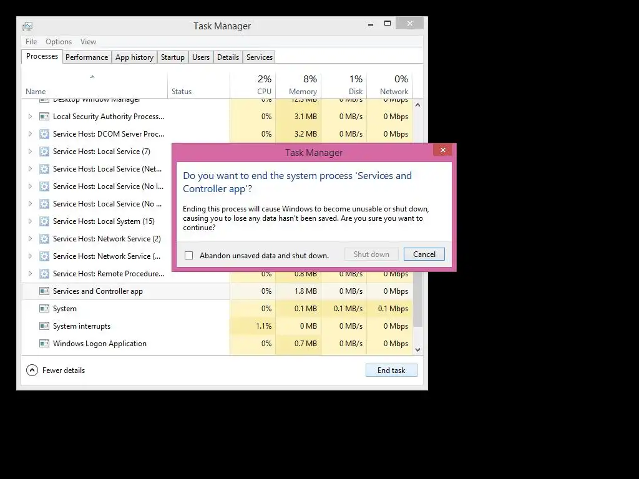639x479 pixels.
Task: Expand Service Host: Local System (15)
Action: click(x=30, y=221)
